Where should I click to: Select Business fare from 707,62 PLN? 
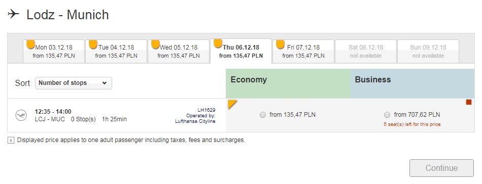[387, 115]
